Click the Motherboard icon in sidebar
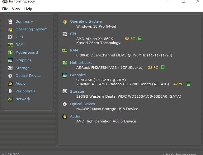Viewport: 203px width, 155px height. tap(10, 52)
